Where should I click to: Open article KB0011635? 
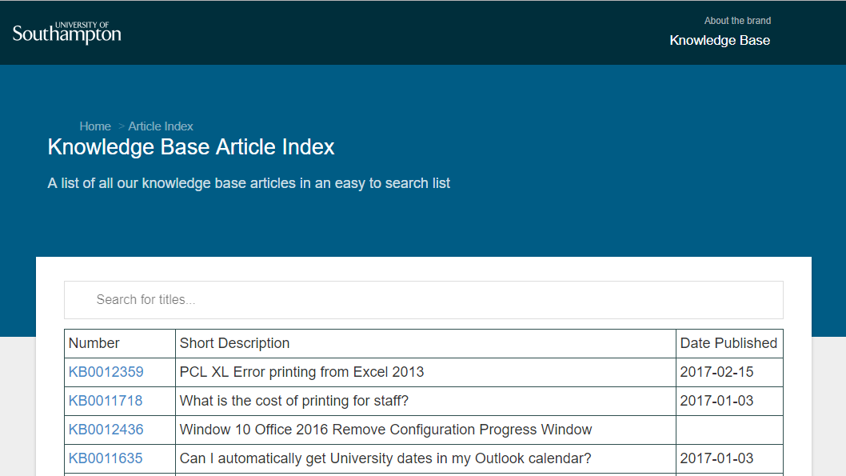click(106, 458)
